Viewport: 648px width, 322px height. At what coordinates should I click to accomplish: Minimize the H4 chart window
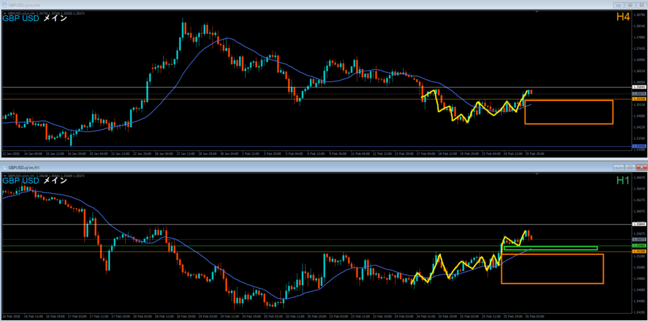coord(617,4)
